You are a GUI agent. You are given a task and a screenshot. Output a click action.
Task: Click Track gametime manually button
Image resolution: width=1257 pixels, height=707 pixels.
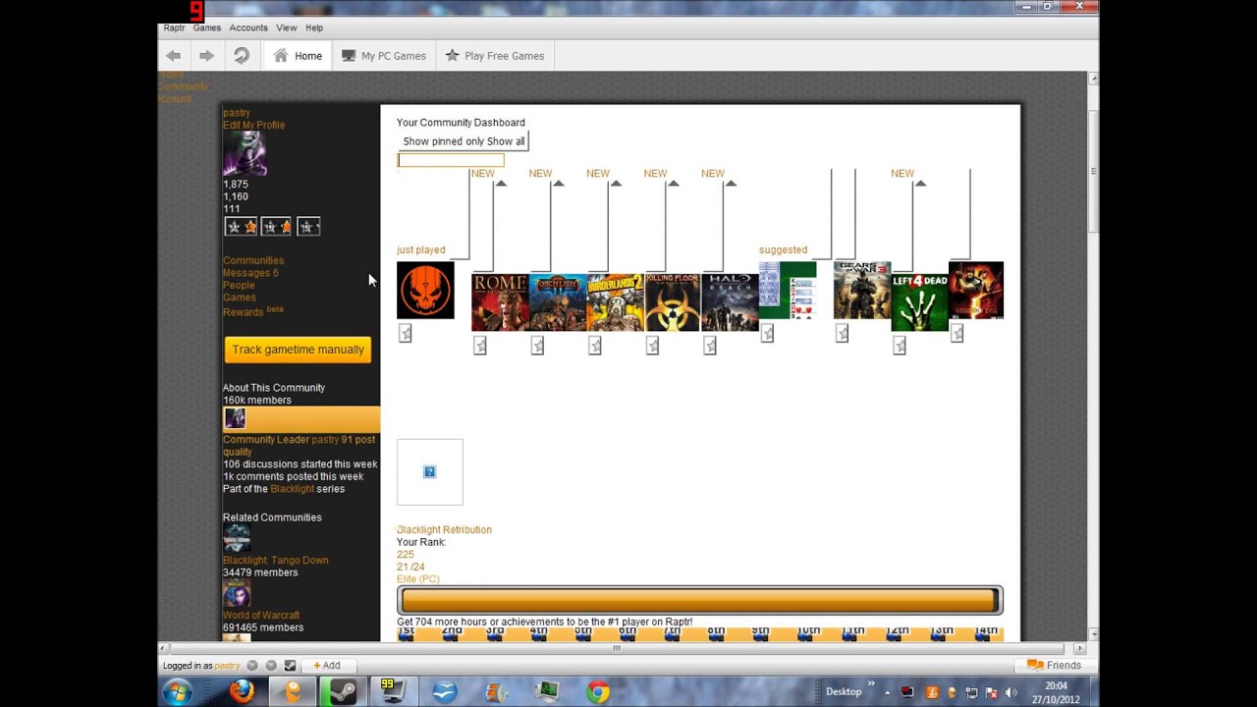tap(298, 350)
